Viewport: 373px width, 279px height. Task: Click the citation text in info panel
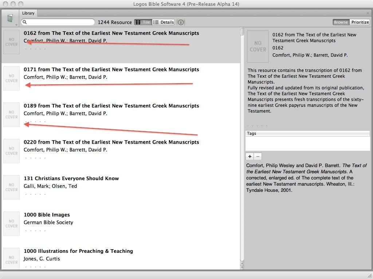(x=306, y=178)
